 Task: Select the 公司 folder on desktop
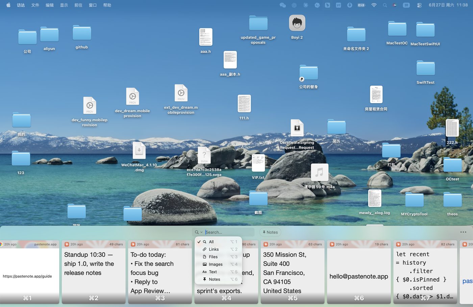[x=27, y=37]
